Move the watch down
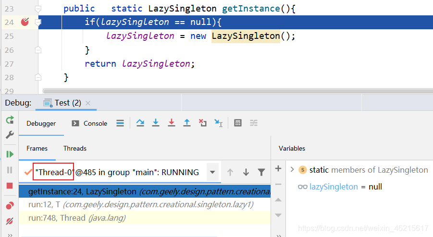The height and width of the screenshot is (237, 433). click(x=278, y=215)
